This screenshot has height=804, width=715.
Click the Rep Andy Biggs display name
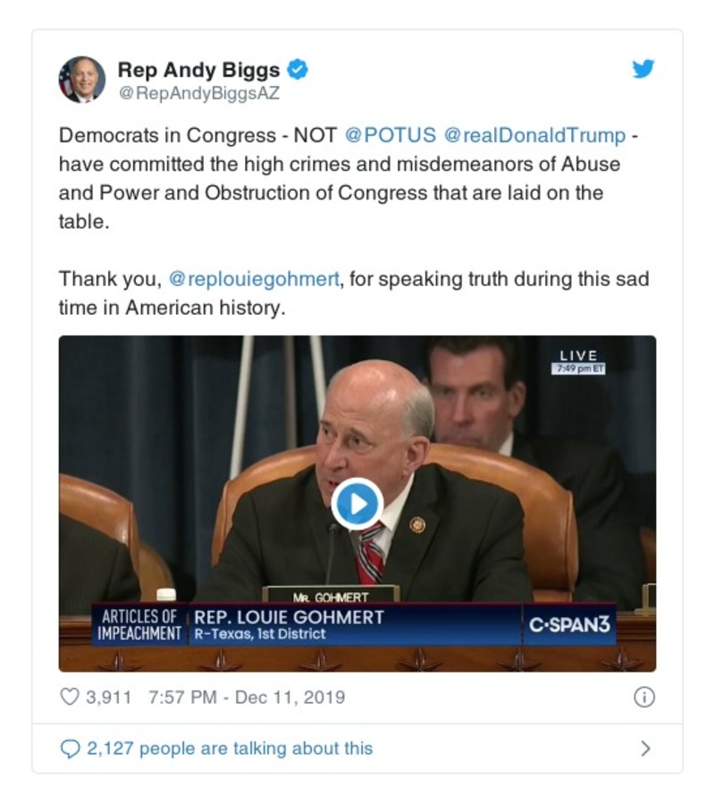[198, 69]
